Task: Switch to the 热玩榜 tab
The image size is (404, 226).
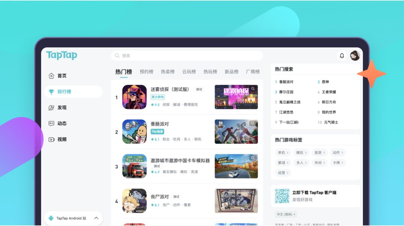Action: (x=210, y=72)
